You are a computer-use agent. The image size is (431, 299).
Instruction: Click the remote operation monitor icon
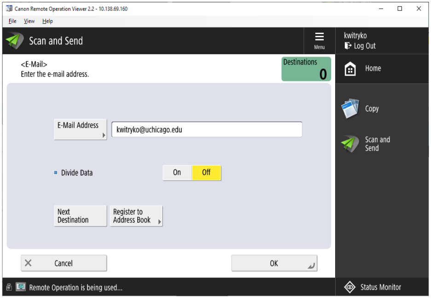21,287
